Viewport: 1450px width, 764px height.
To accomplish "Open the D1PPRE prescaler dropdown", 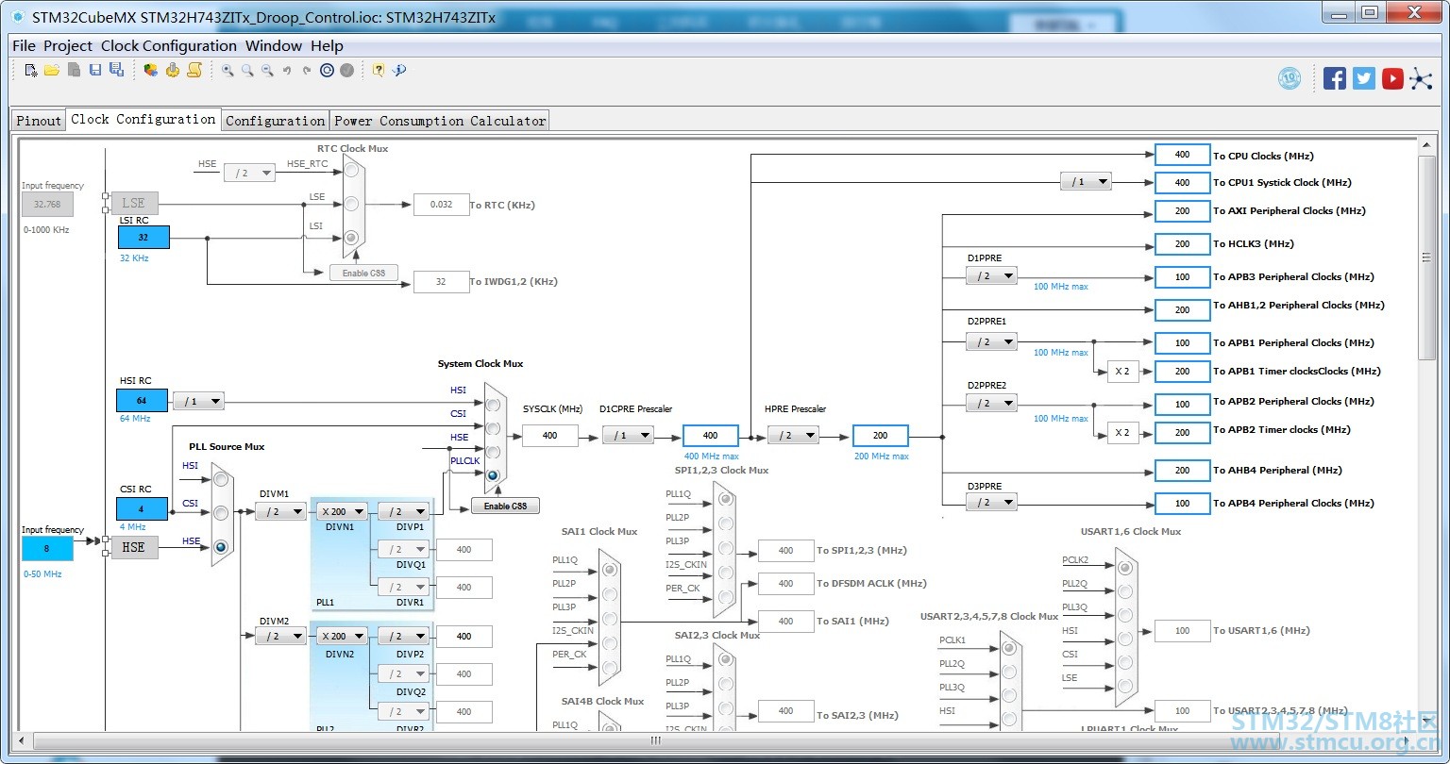I will (x=991, y=275).
